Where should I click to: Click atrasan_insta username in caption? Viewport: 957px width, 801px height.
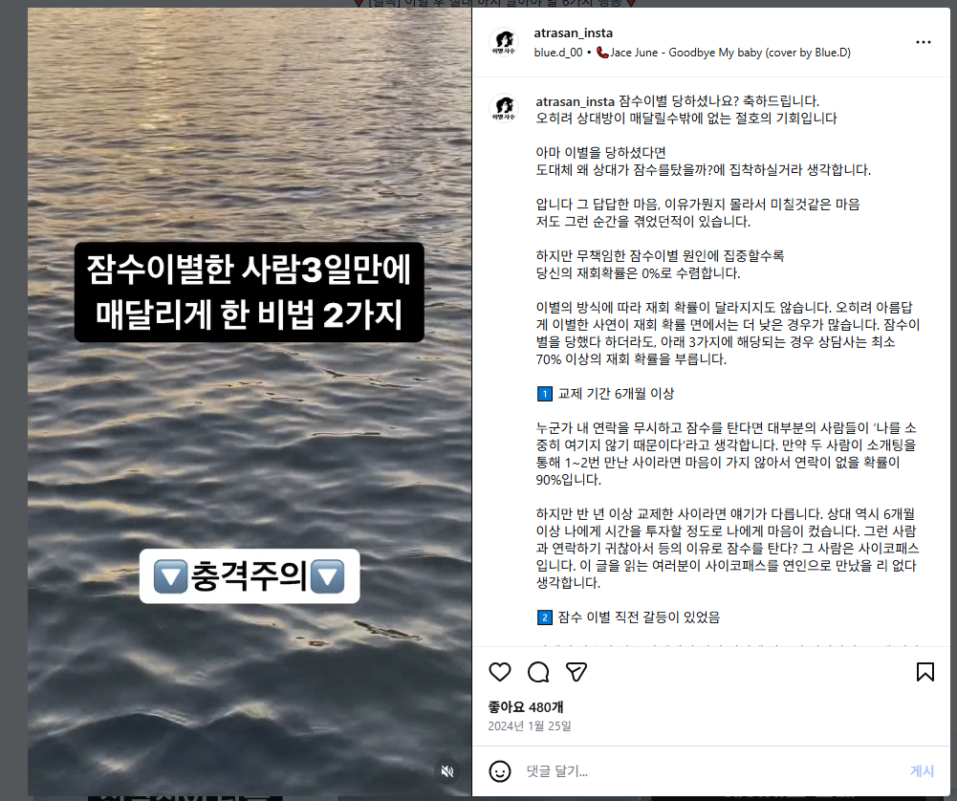coord(575,101)
